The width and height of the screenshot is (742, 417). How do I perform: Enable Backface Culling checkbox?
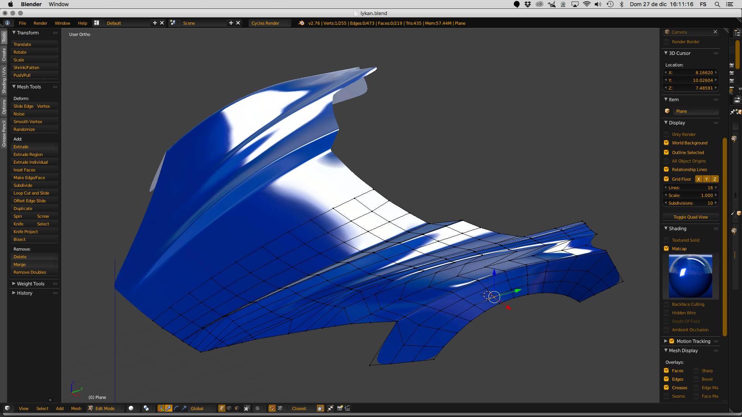tap(666, 304)
